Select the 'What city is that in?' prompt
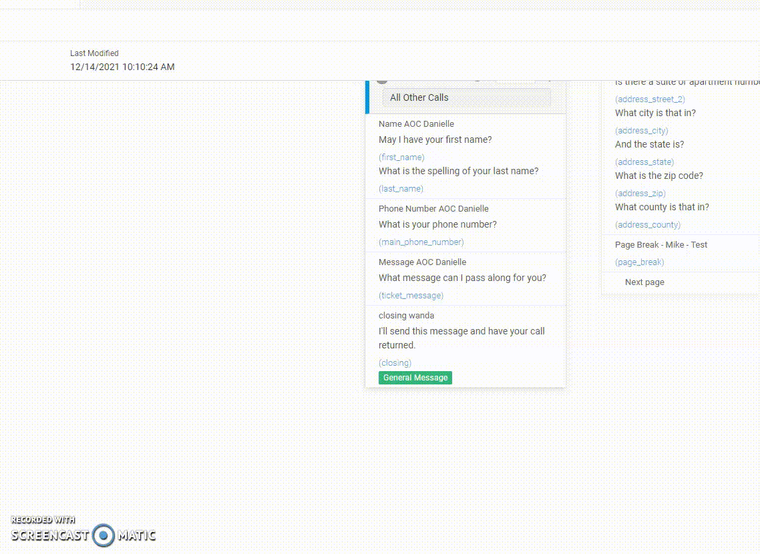 pyautogui.click(x=655, y=113)
